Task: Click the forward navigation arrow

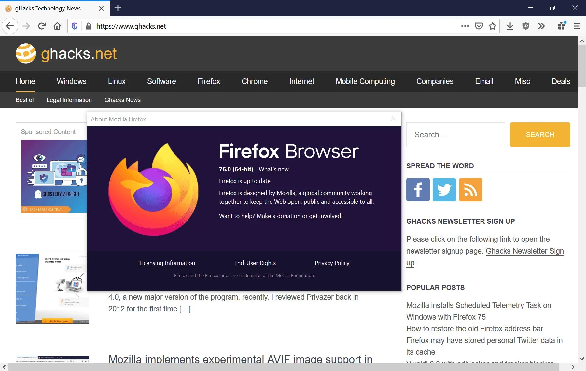Action: [26, 26]
